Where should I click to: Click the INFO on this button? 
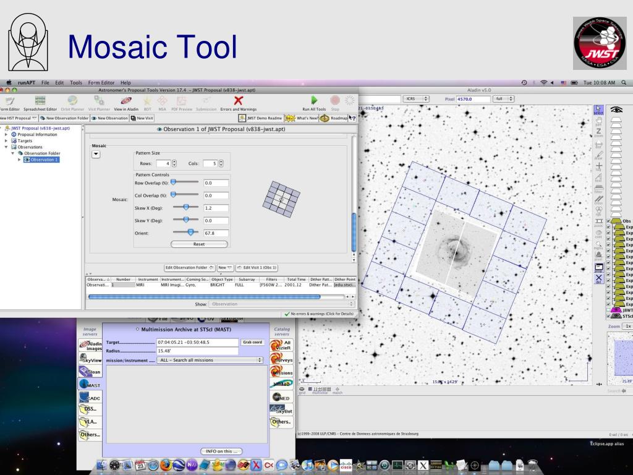221,451
